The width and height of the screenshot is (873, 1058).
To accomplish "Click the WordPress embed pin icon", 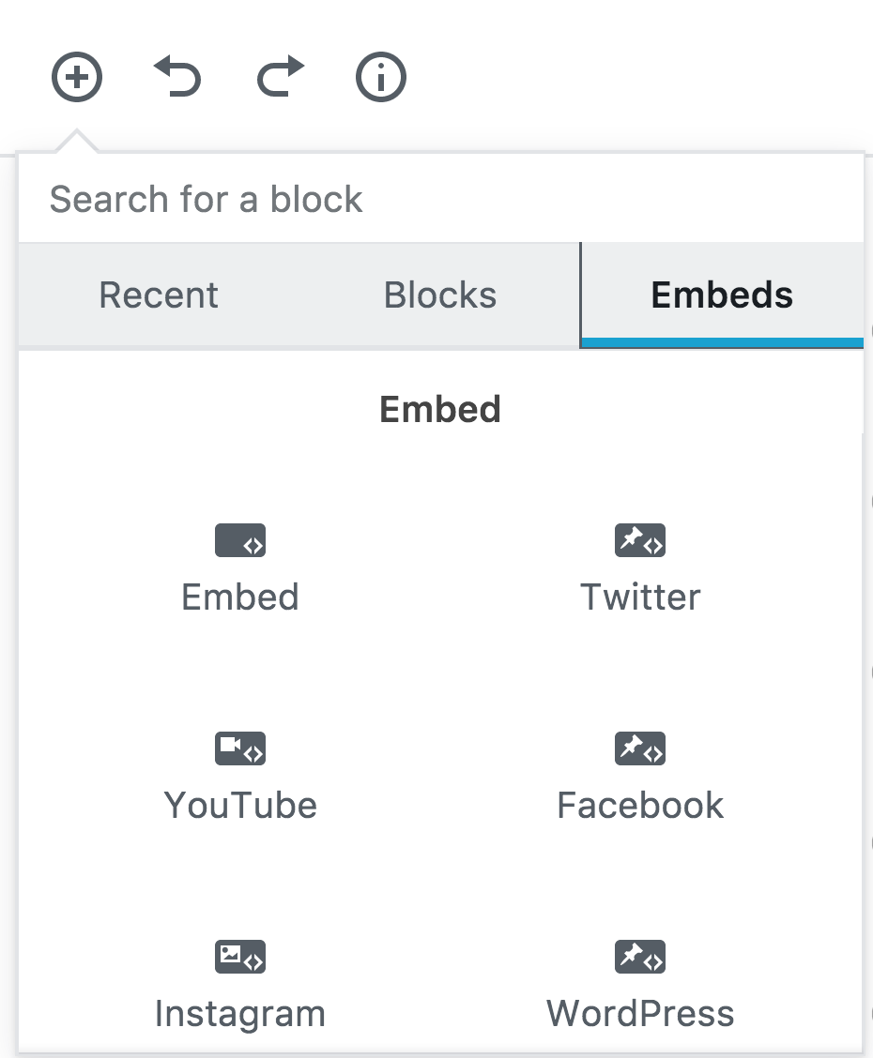I will (640, 957).
